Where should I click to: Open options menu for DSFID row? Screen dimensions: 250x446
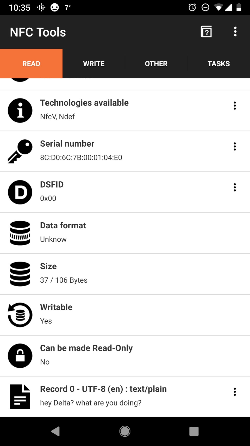(235, 187)
